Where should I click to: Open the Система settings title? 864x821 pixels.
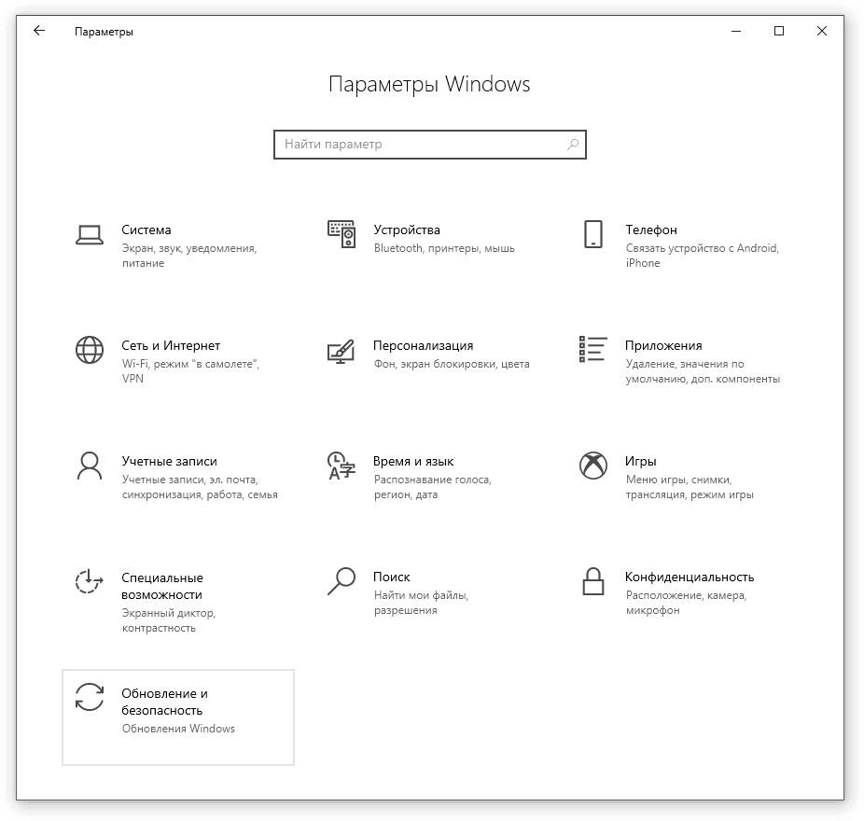[146, 230]
